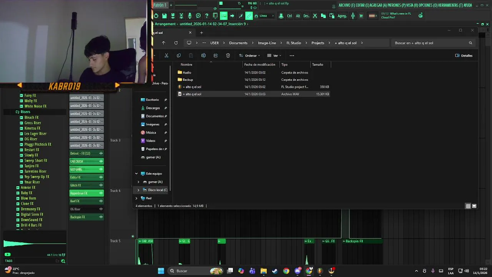
Task: Play the sample preview in FL browser
Action: tap(7, 254)
